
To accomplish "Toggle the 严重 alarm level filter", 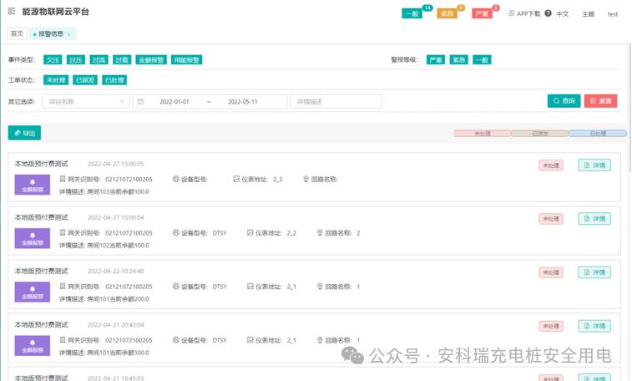I will coord(435,60).
